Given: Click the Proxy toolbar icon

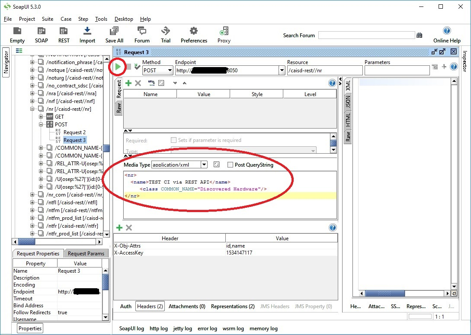Looking at the screenshot, I should click(x=224, y=31).
